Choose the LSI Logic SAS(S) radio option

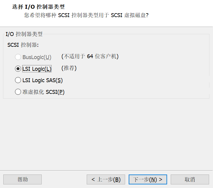point(18,80)
